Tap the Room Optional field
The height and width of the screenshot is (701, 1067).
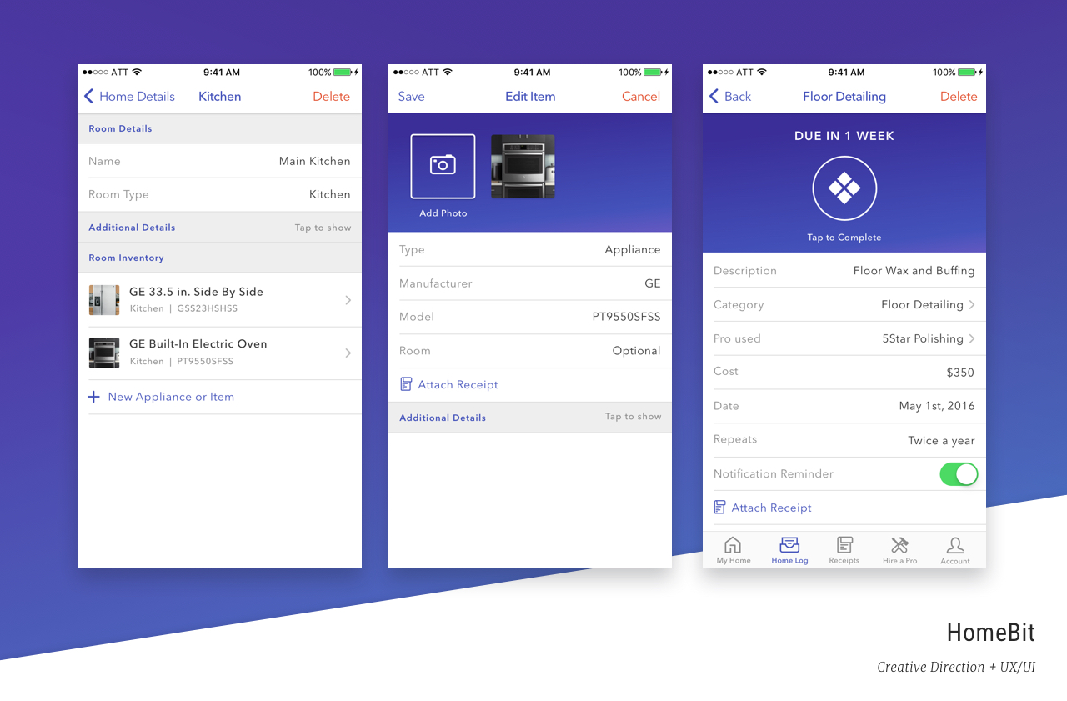coord(530,351)
